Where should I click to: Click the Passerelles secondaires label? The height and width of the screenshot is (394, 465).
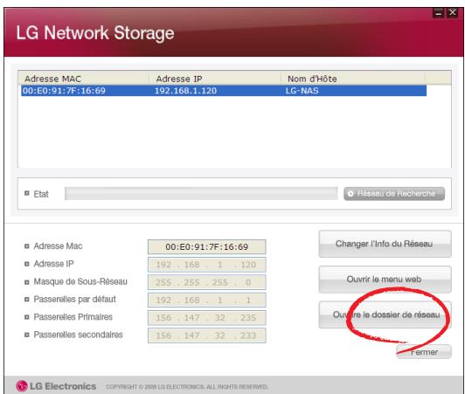pos(78,335)
